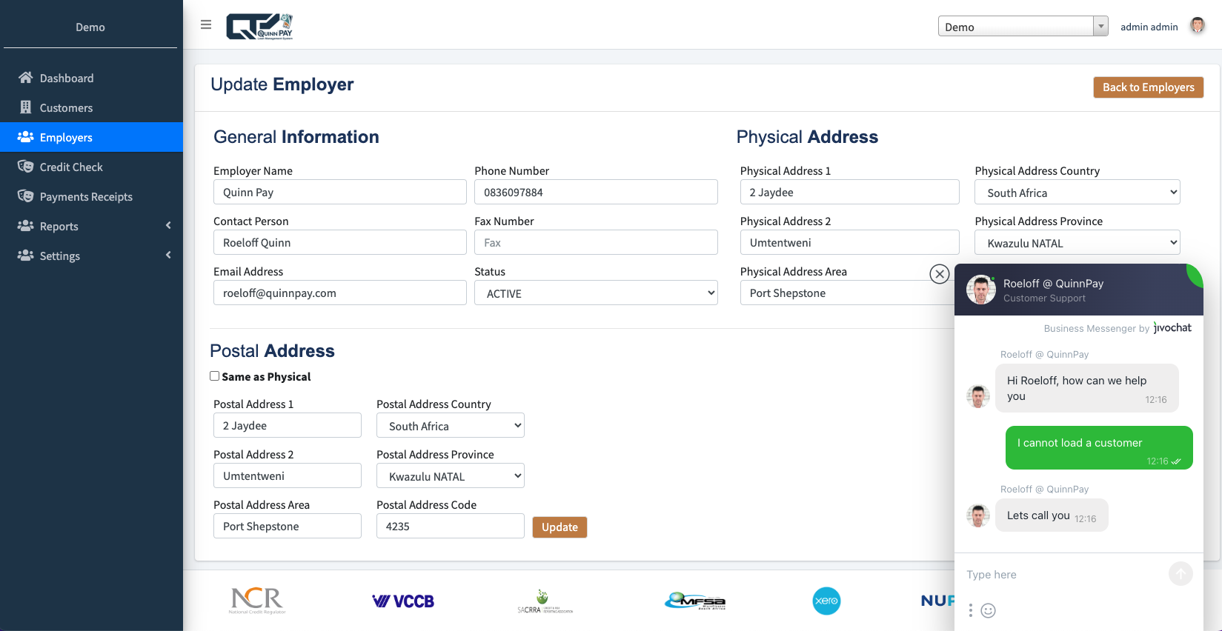The width and height of the screenshot is (1222, 631).
Task: Click into the Fax Number field
Action: [x=596, y=242]
